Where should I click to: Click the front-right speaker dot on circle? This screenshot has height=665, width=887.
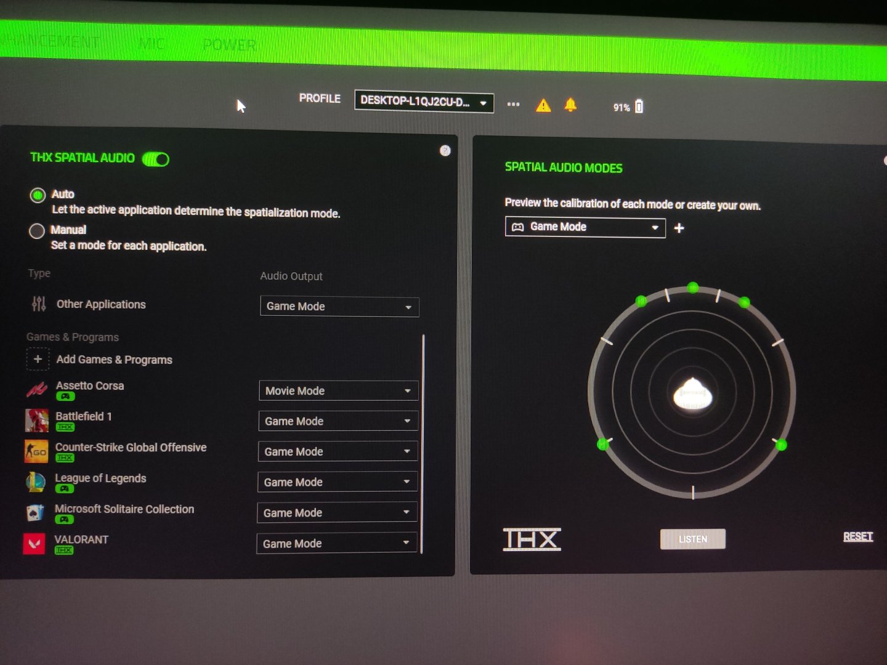click(744, 302)
